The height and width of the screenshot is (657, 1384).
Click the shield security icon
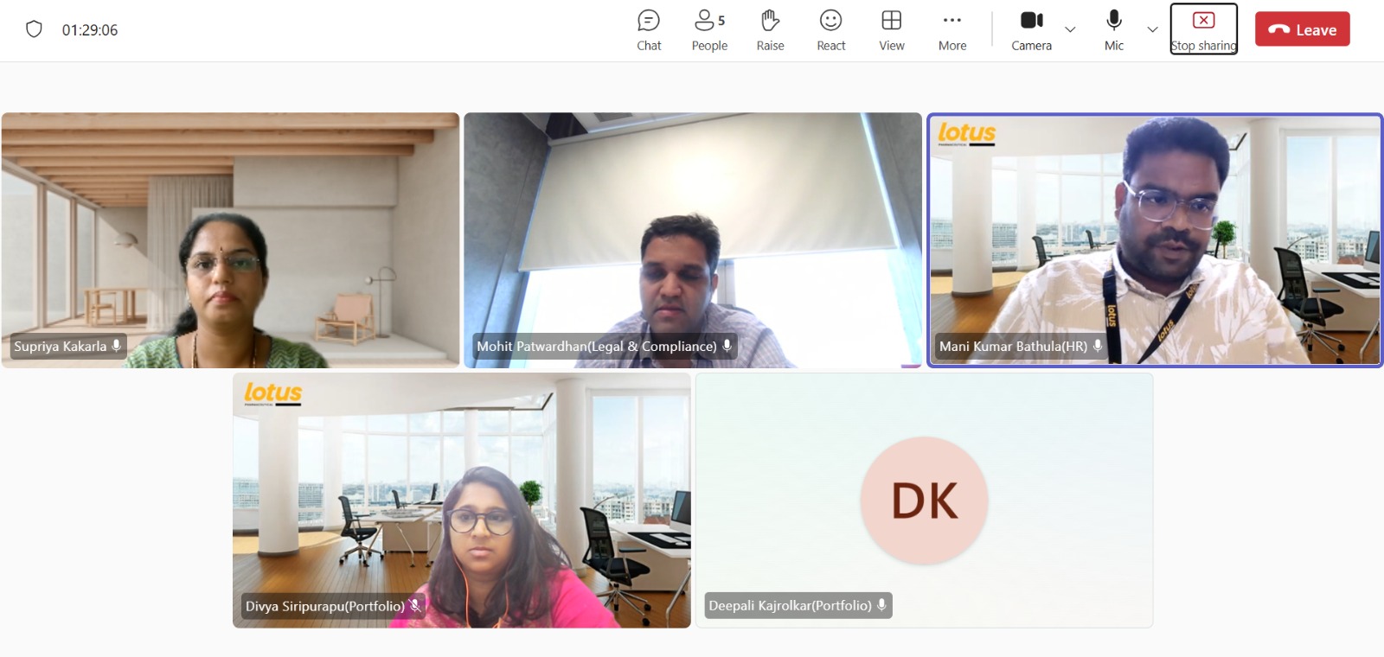[x=34, y=29]
